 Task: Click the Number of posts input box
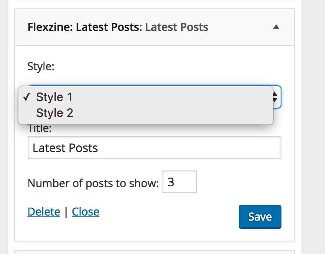click(x=180, y=182)
